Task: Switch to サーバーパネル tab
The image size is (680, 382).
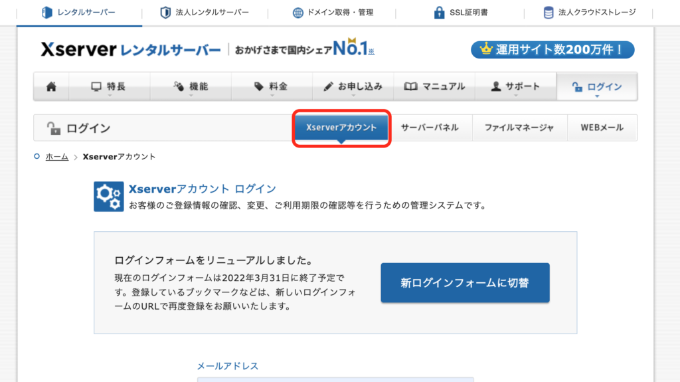Action: pos(430,128)
